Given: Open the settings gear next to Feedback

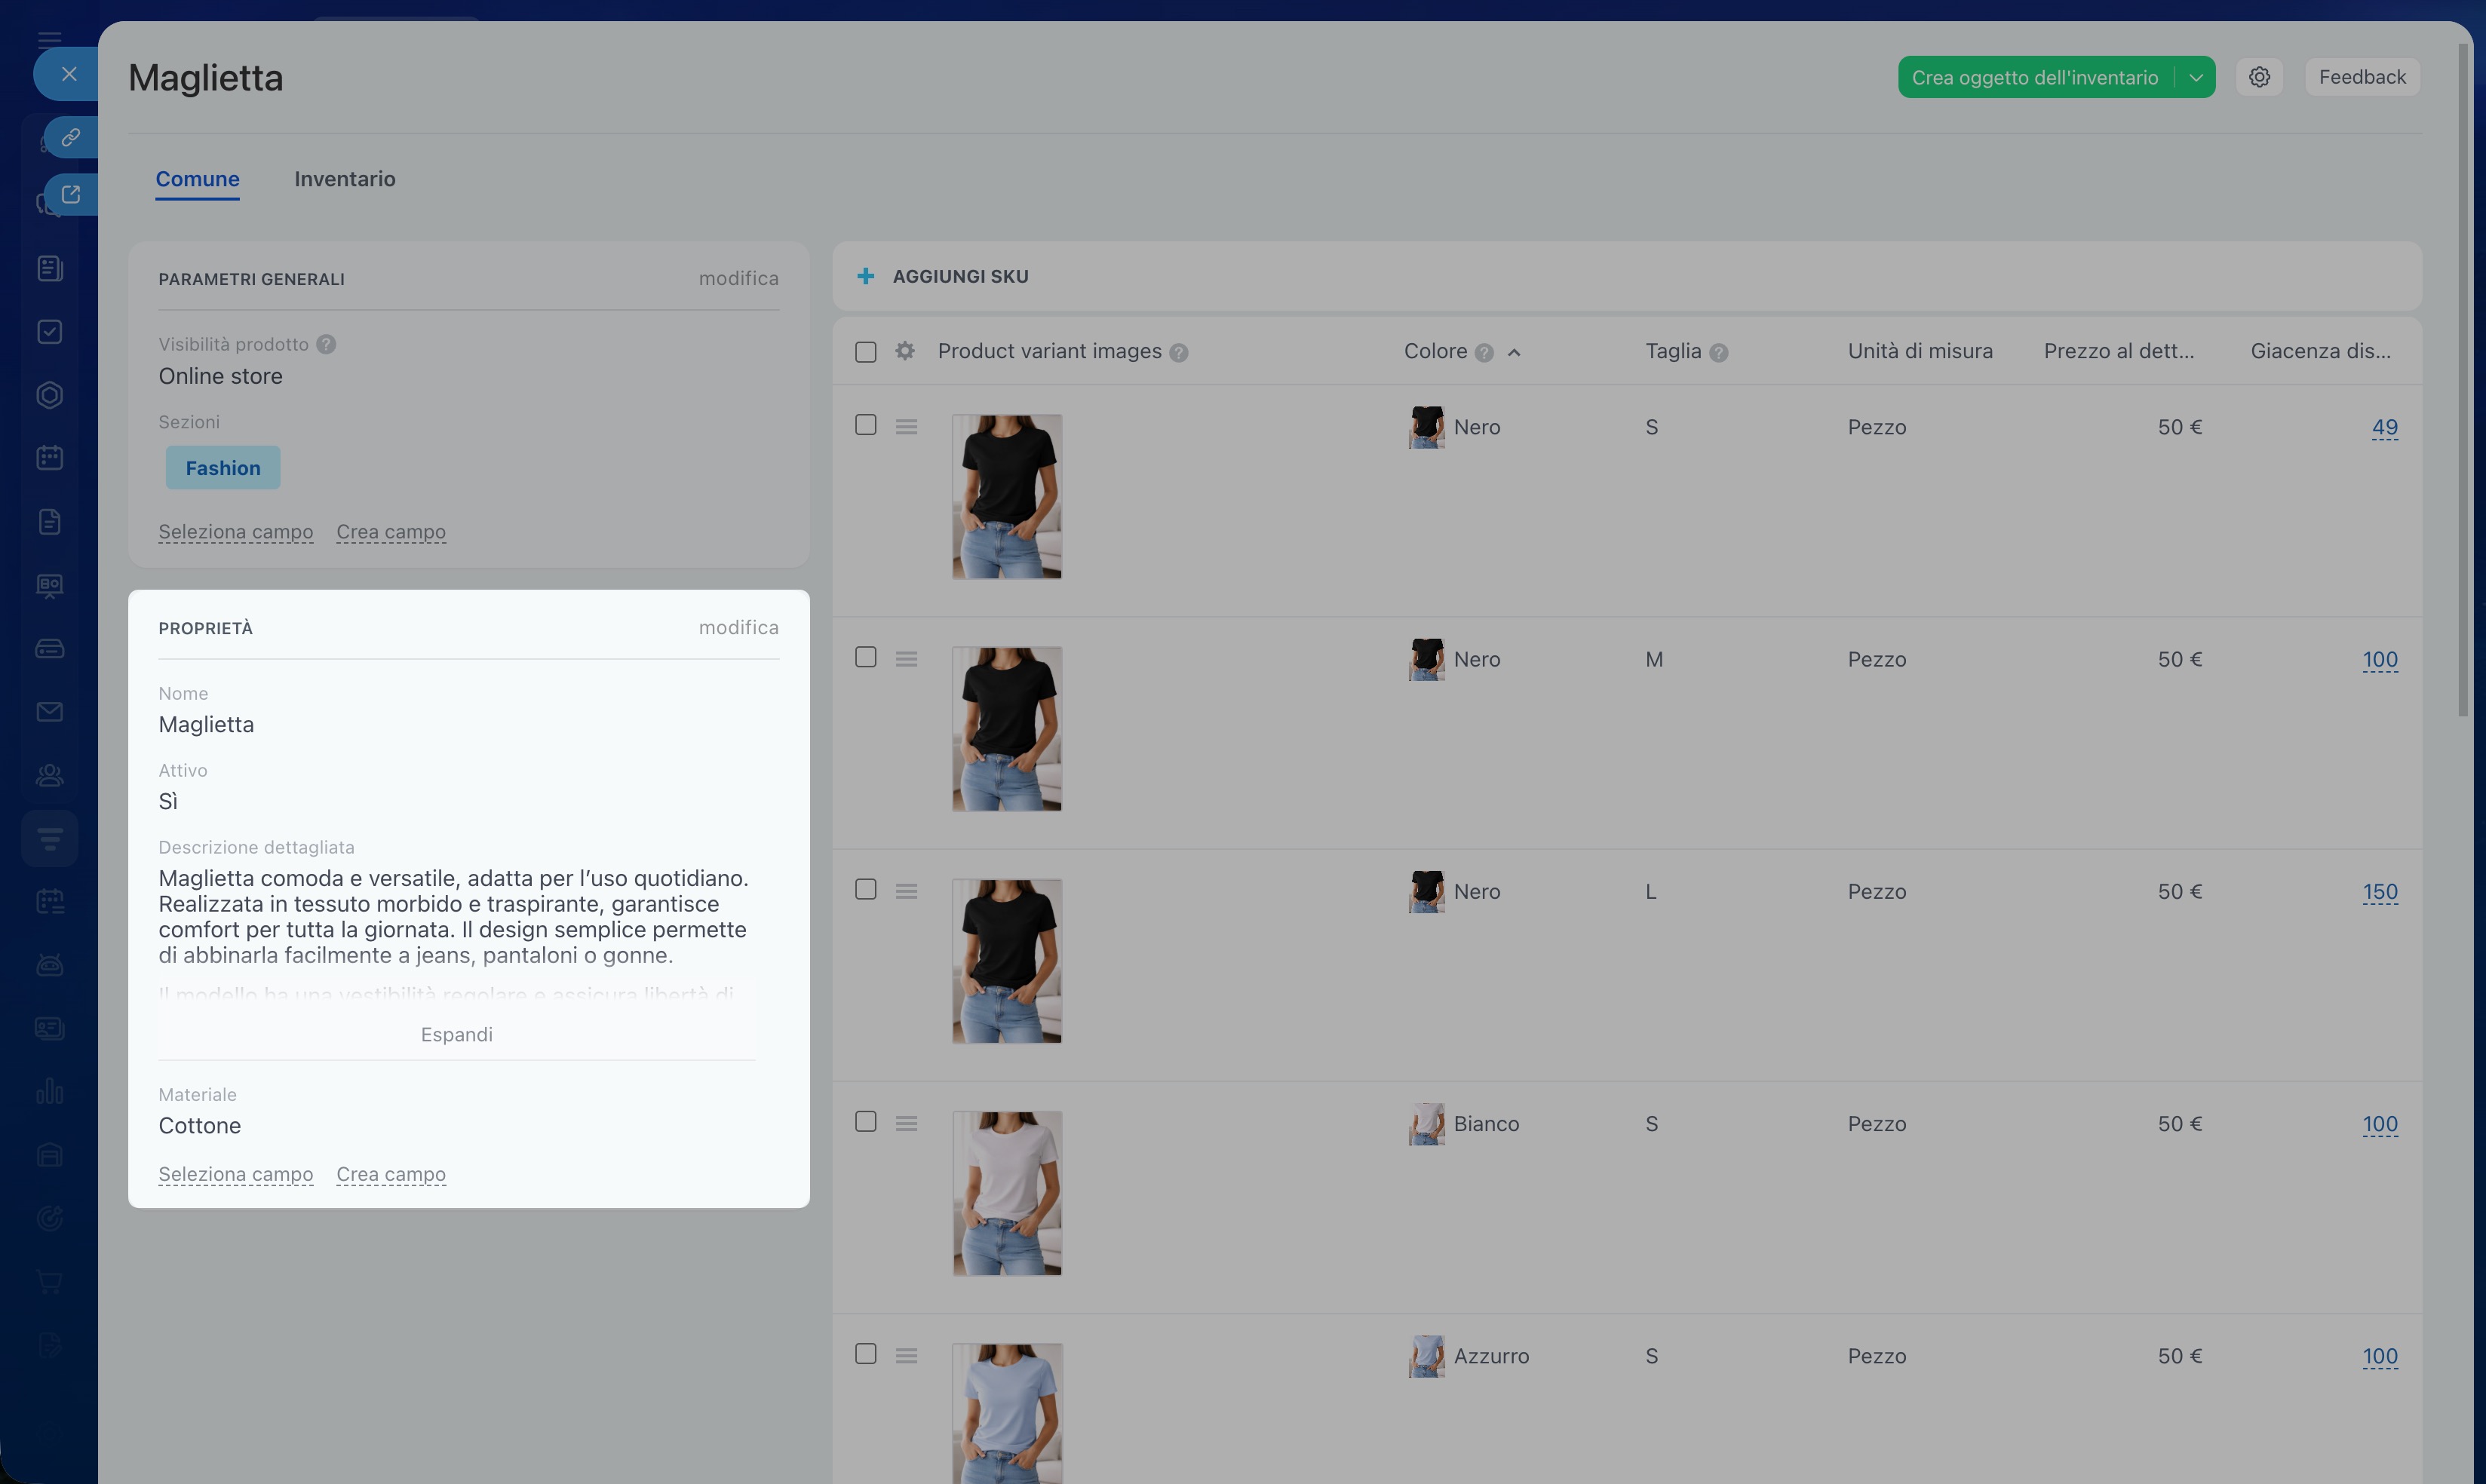Looking at the screenshot, I should click(x=2259, y=77).
